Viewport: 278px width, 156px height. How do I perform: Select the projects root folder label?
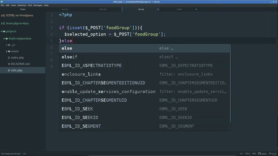tap(11, 31)
